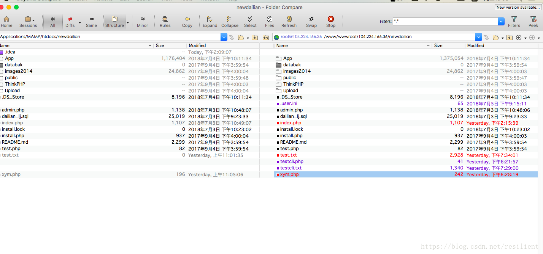543x254 pixels.
Task: Collapse all folders with the Collapse button
Action: (230, 22)
